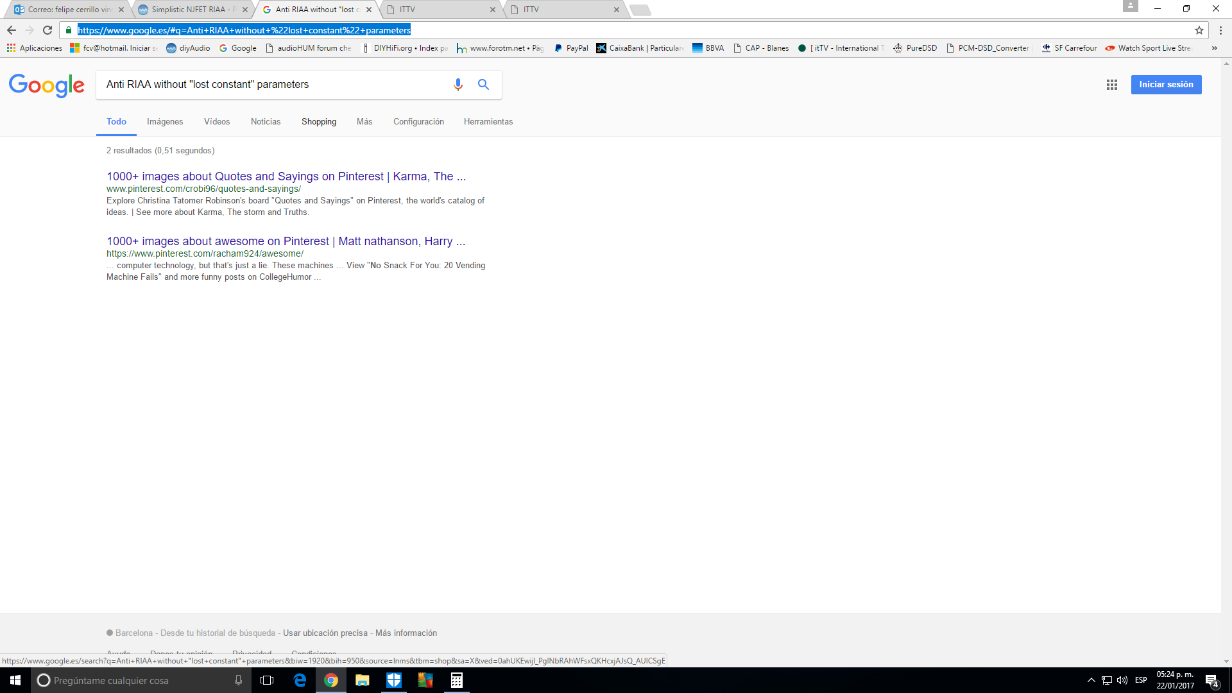Click the Más información footer link
The width and height of the screenshot is (1232, 693).
tap(406, 633)
